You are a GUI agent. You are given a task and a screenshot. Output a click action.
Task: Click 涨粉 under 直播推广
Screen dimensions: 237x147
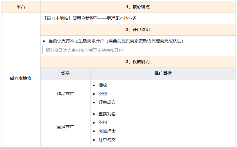pos(103,122)
